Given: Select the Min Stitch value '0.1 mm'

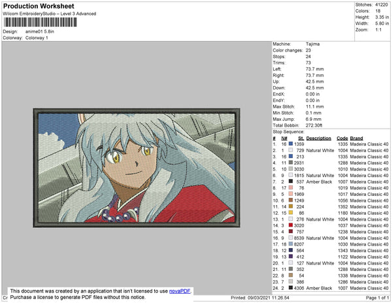Looking at the screenshot, I should tap(314, 113).
